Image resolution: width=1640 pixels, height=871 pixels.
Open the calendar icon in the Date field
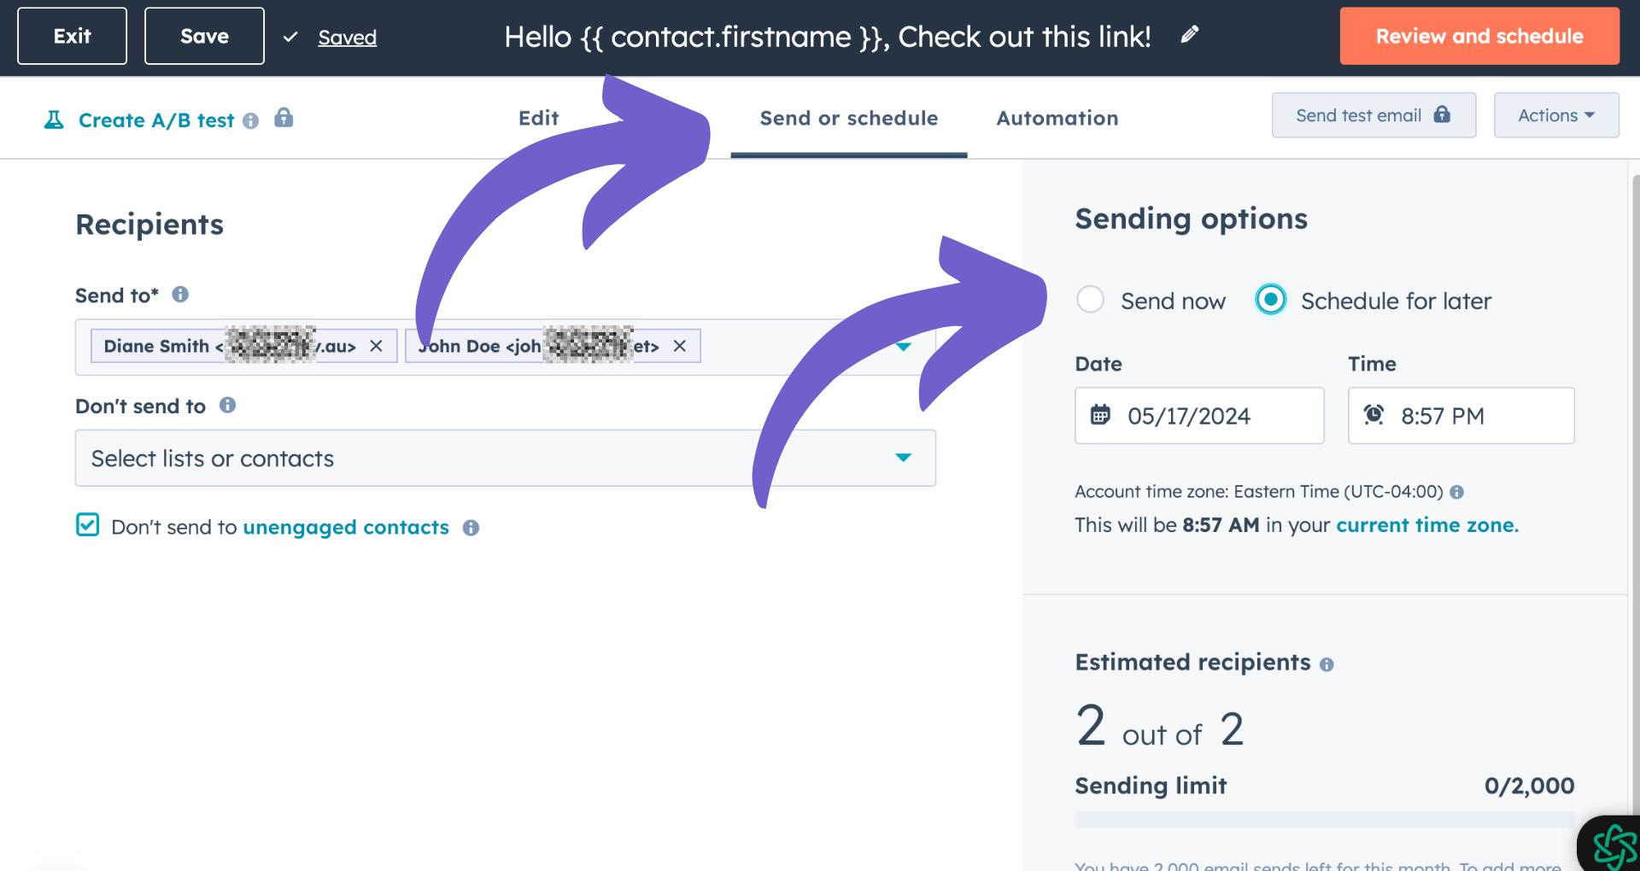click(x=1100, y=416)
